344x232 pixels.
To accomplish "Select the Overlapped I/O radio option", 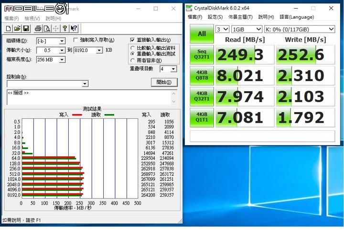I will click(x=132, y=54).
